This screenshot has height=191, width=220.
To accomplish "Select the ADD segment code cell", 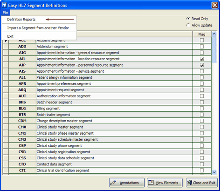I will point(22,47).
